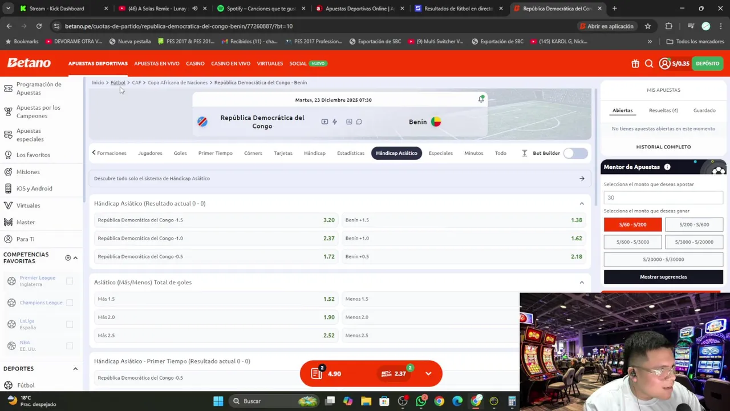Switch to Apuestas en Vivo menu
The height and width of the screenshot is (411, 730).
click(x=157, y=63)
